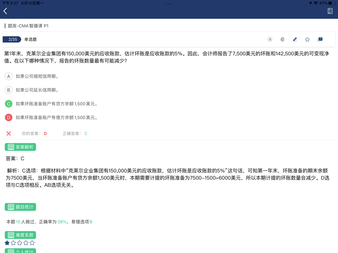
Task: Select answer option C
Action: (x=9, y=104)
